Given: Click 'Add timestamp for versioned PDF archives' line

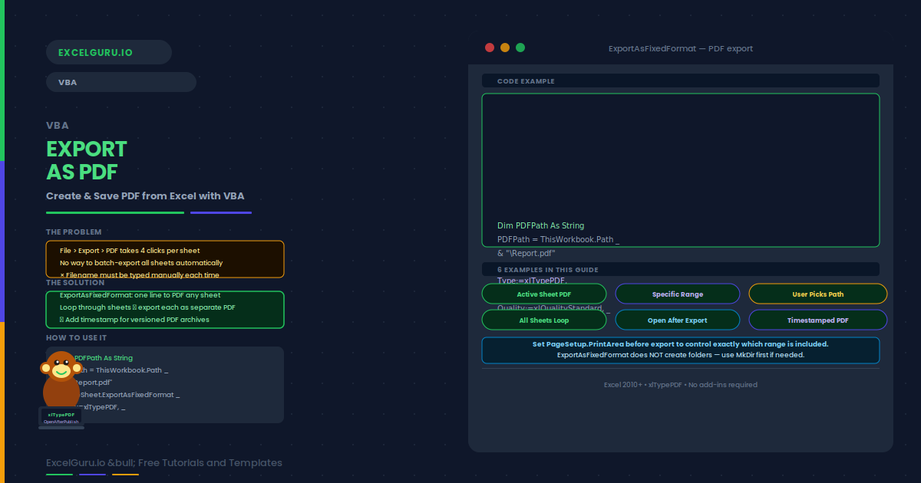Looking at the screenshot, I should [x=134, y=320].
